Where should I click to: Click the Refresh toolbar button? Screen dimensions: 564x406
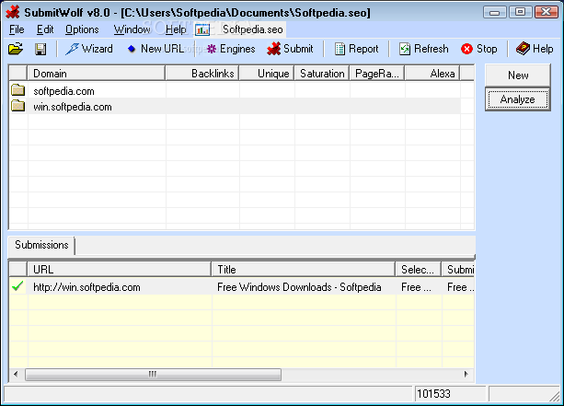coord(424,49)
